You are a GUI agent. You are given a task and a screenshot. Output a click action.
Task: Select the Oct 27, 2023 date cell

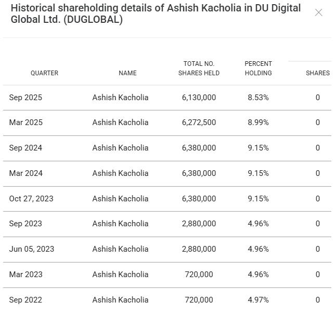point(31,199)
